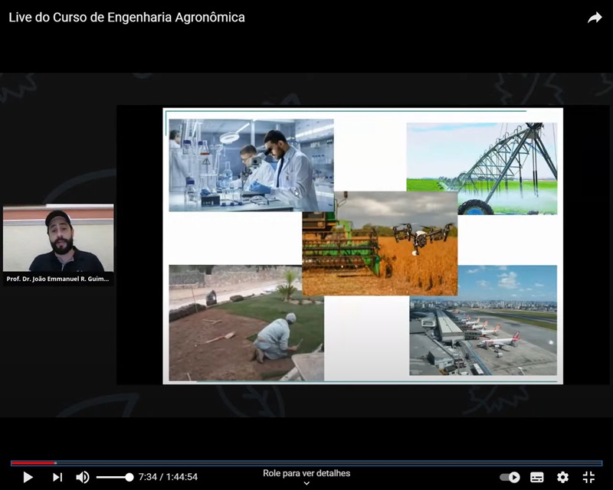Seek along the video progress bar

click(306, 463)
